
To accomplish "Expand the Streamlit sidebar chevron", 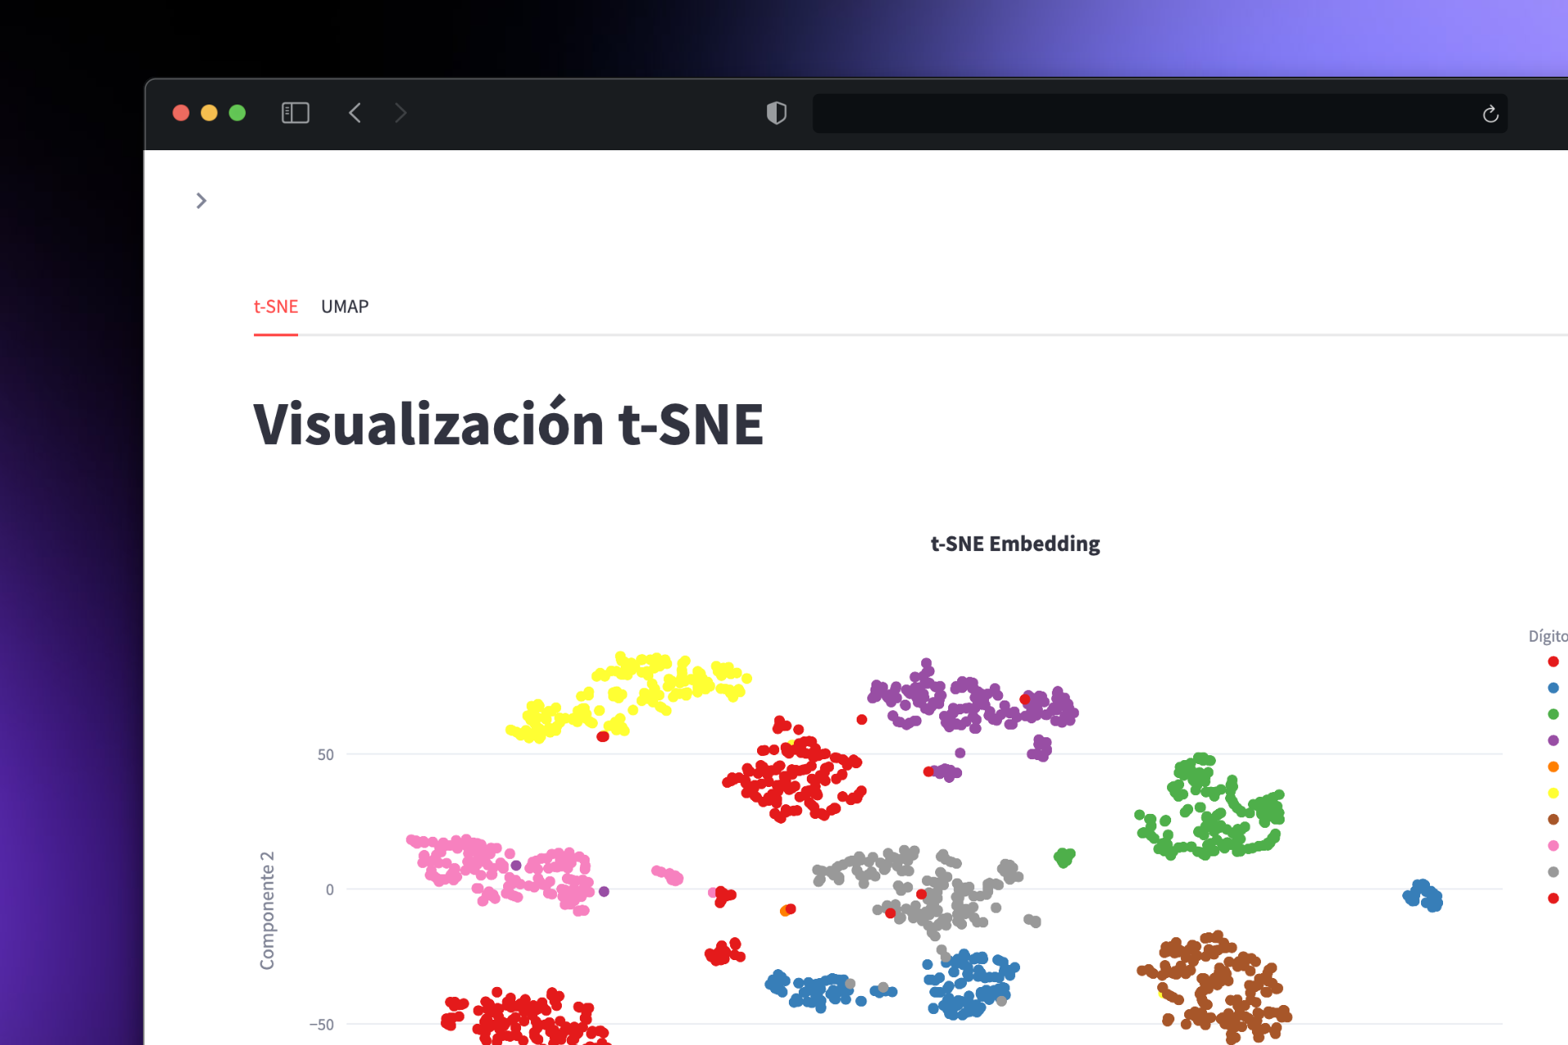I will 202,201.
